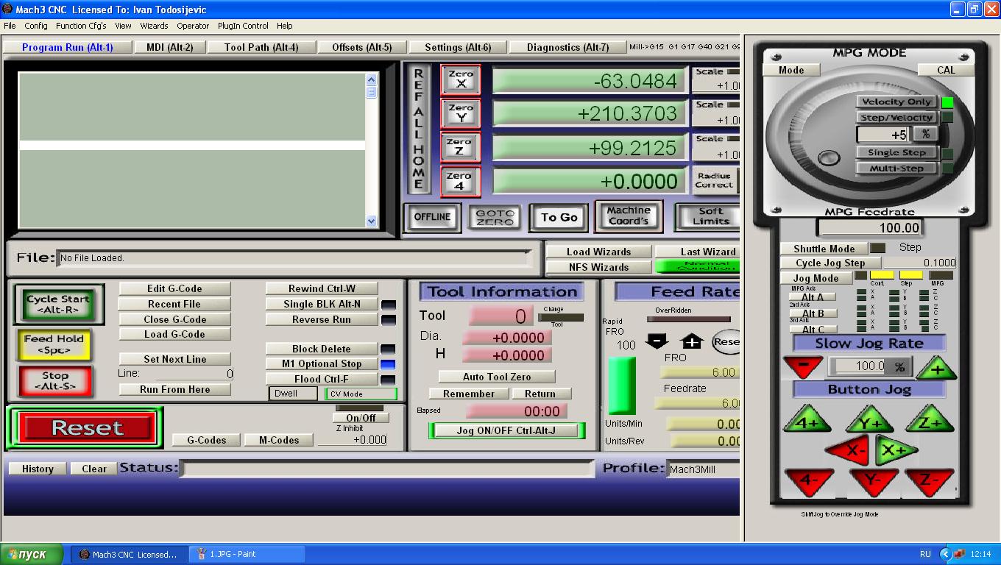Click Cycle Start Alt-R button

pos(58,304)
